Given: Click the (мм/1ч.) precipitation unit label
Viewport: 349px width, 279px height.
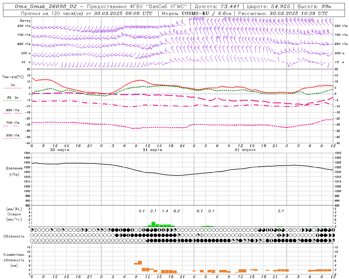Looking at the screenshot, I should (14, 219).
